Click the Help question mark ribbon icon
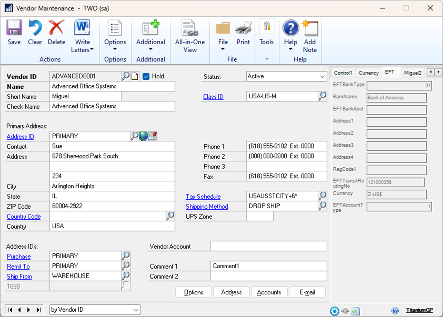The height and width of the screenshot is (317, 443). pos(291,28)
